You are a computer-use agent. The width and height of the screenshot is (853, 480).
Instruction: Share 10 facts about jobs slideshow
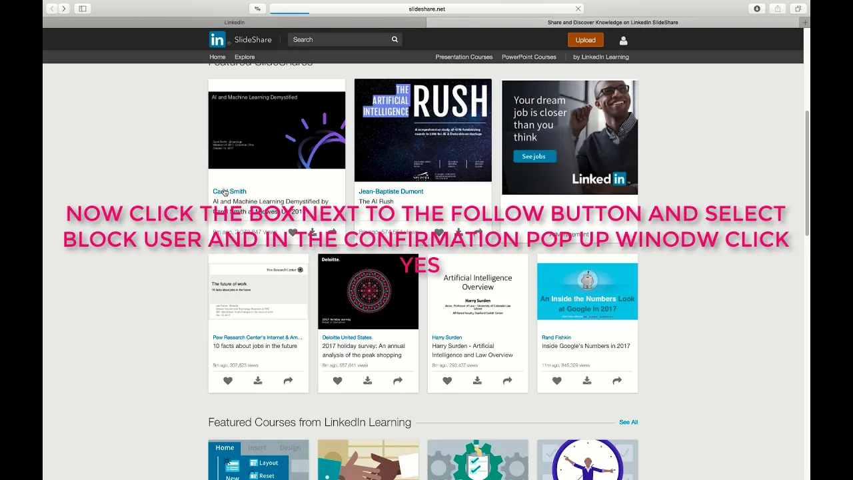coord(288,381)
